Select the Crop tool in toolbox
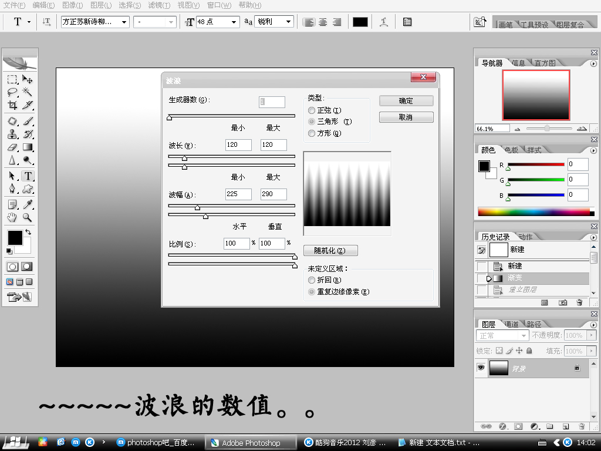Viewport: 601px width, 451px height. (x=12, y=106)
